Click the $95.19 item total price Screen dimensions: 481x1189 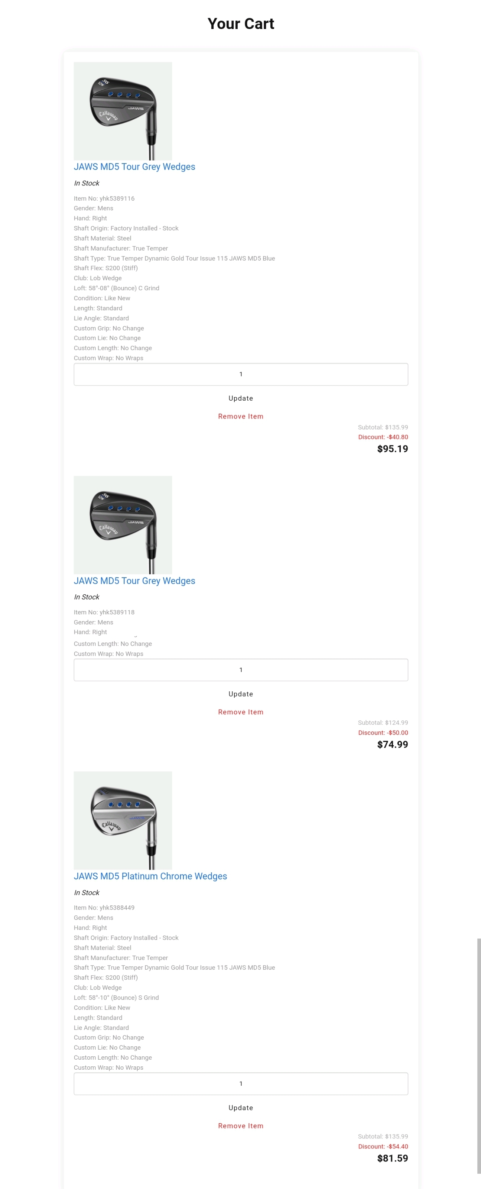coord(392,449)
